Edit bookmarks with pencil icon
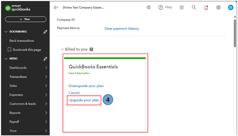The height and width of the screenshot is (136, 238). (x=45, y=32)
